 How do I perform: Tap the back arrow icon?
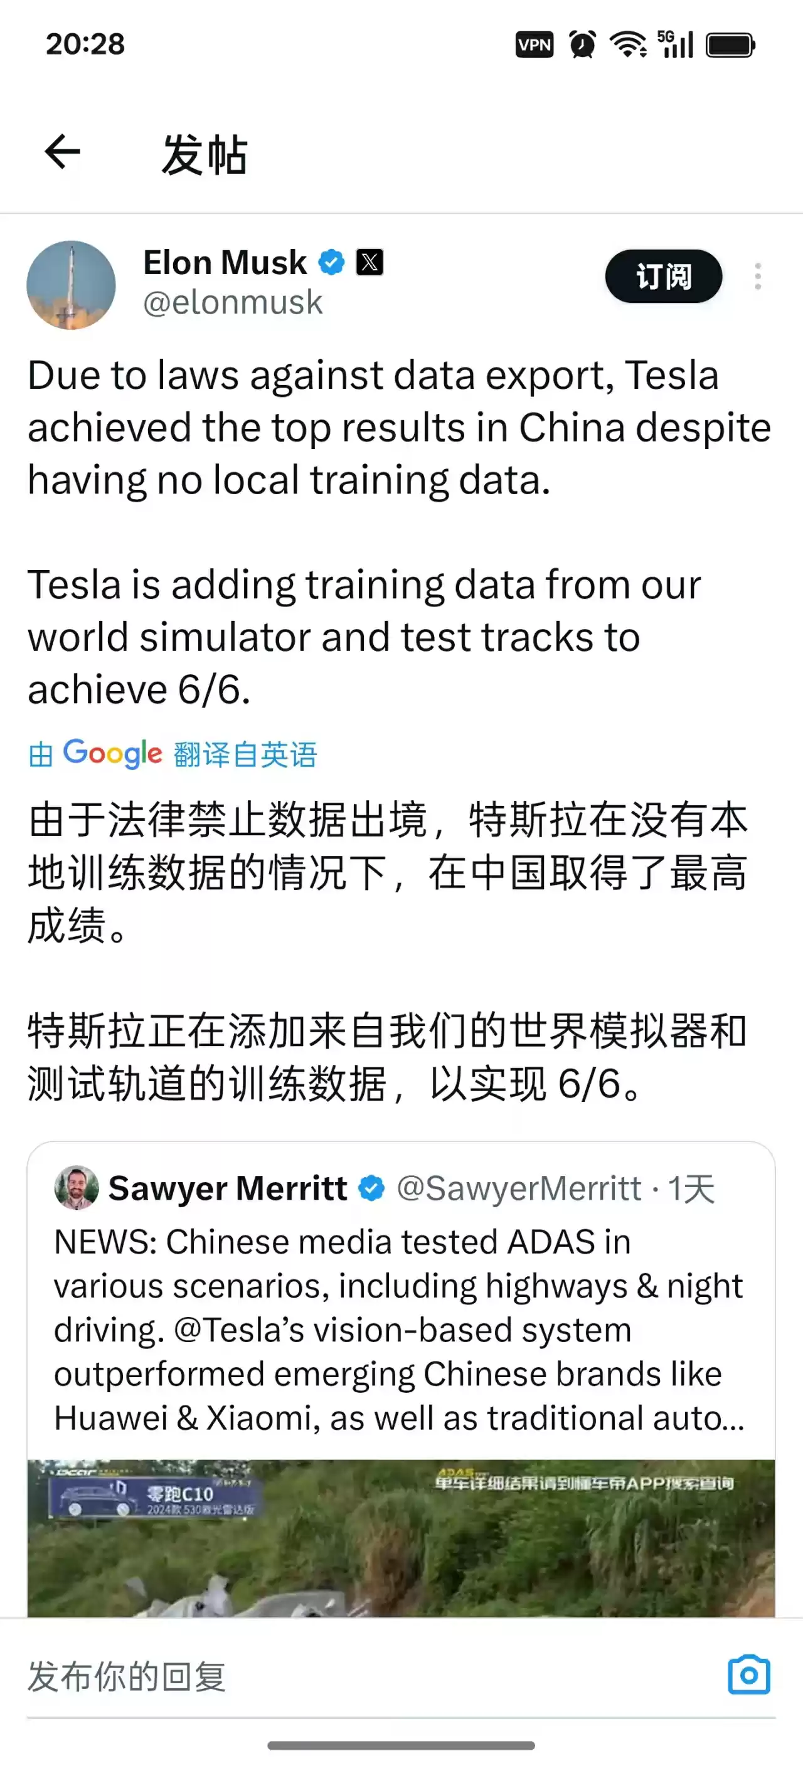click(62, 152)
